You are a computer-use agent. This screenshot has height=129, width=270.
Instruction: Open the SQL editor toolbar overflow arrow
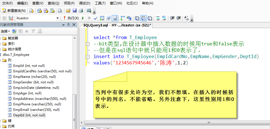pos(192,20)
